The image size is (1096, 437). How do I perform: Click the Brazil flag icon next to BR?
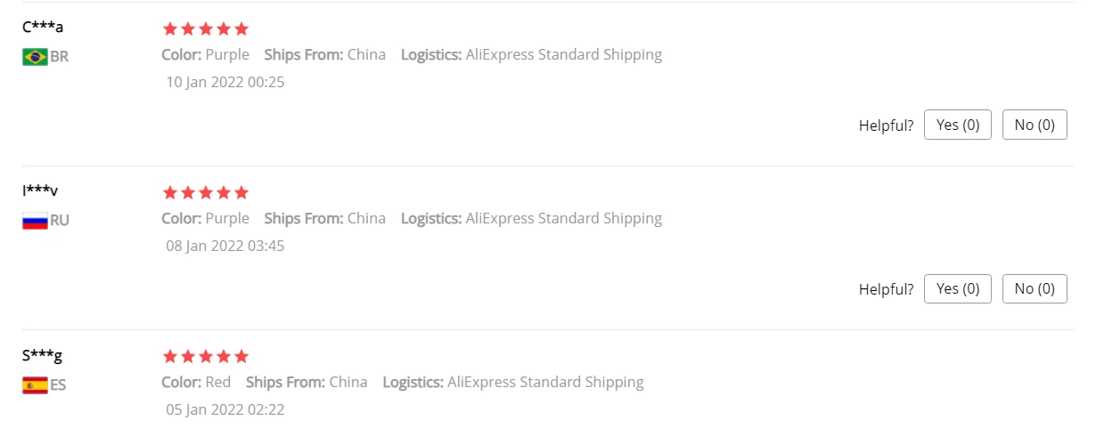(x=35, y=57)
